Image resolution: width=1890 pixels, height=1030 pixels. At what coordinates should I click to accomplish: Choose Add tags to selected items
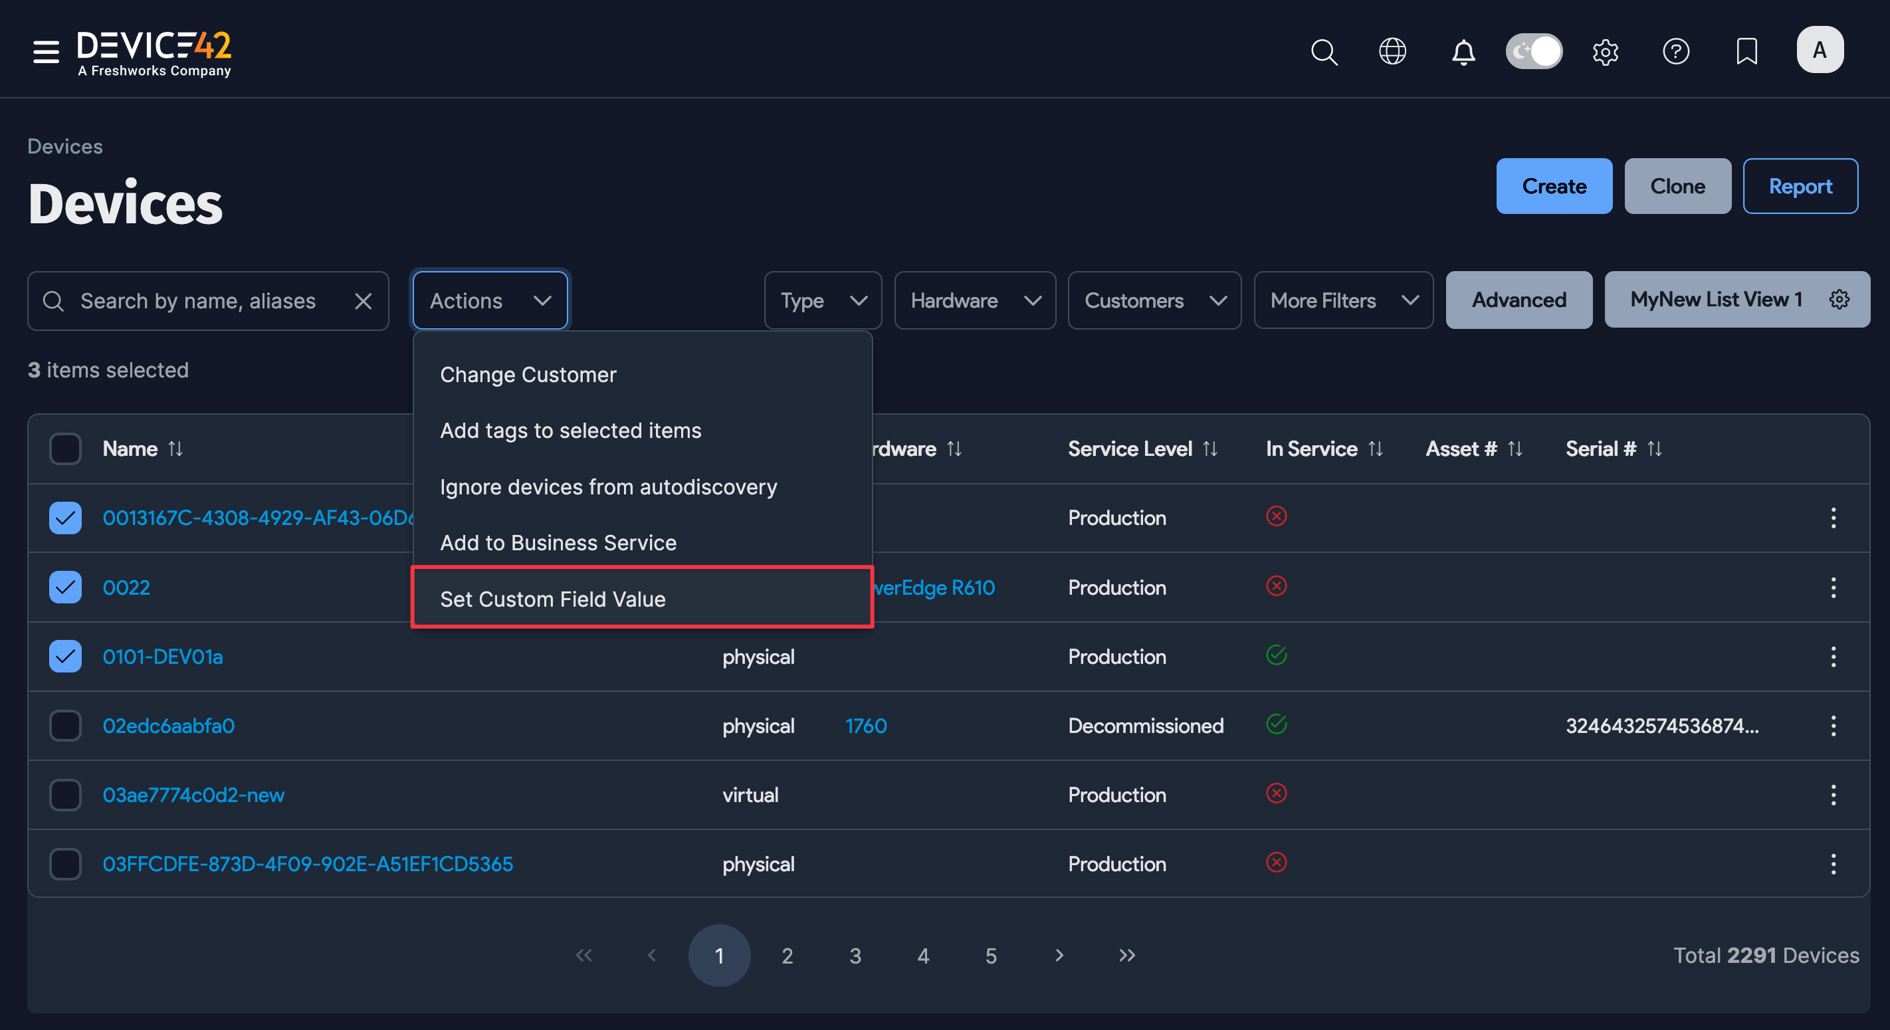click(x=571, y=431)
